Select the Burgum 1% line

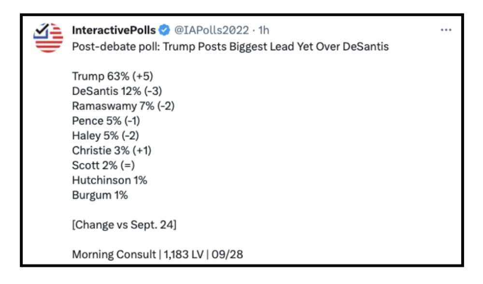coord(100,195)
